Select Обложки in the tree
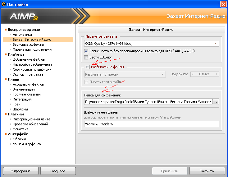 click(x=20, y=139)
